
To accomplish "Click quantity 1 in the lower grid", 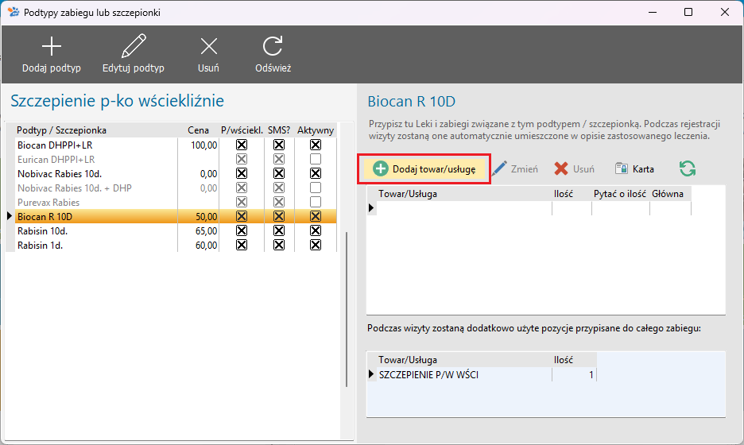I will click(574, 374).
